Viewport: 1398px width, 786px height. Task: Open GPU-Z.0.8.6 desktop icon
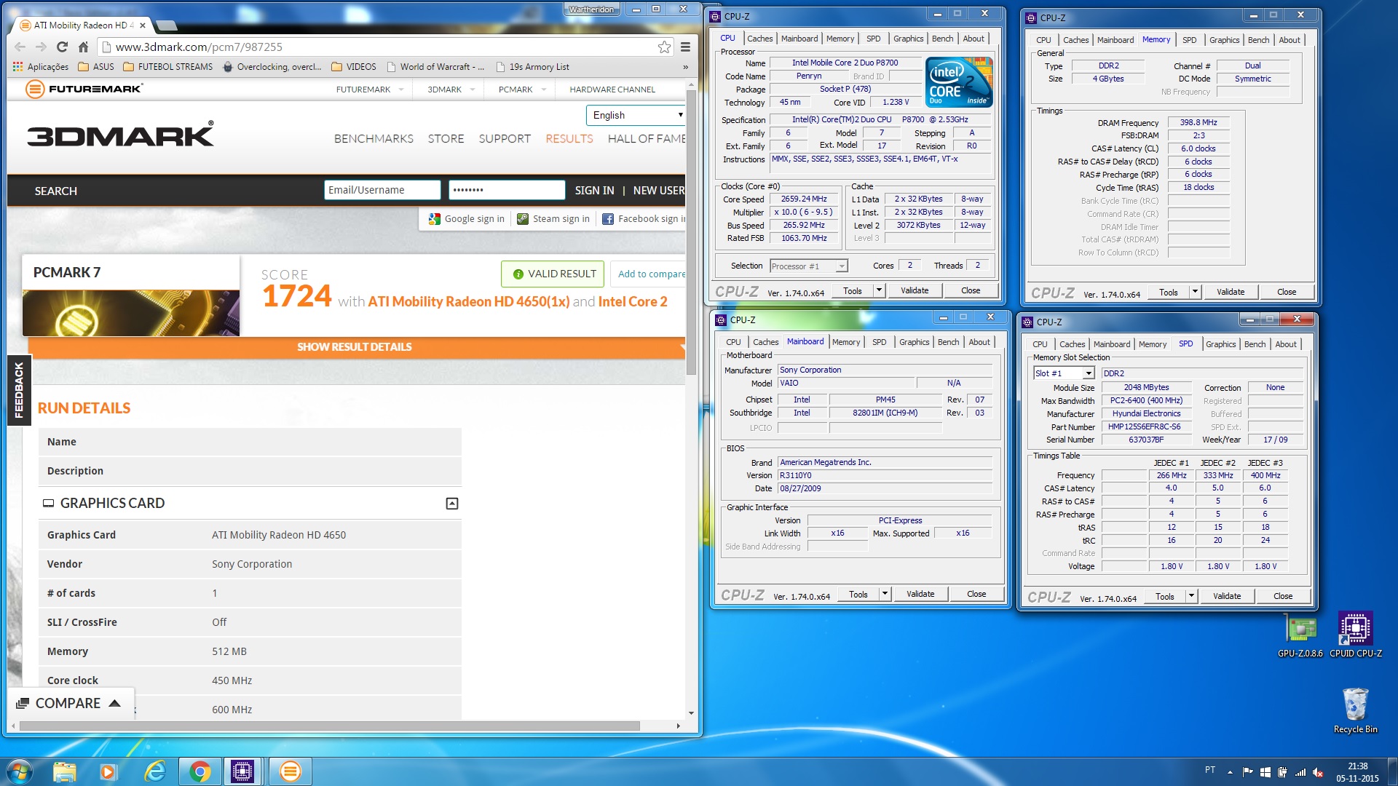coord(1300,637)
